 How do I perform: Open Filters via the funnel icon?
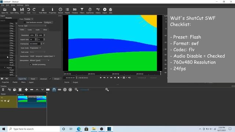82,11
